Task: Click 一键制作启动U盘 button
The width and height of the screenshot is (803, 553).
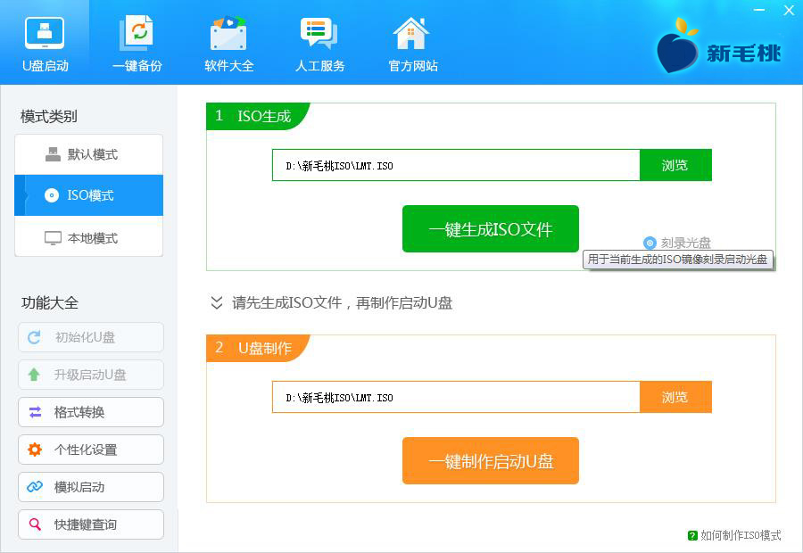Action: [x=491, y=461]
